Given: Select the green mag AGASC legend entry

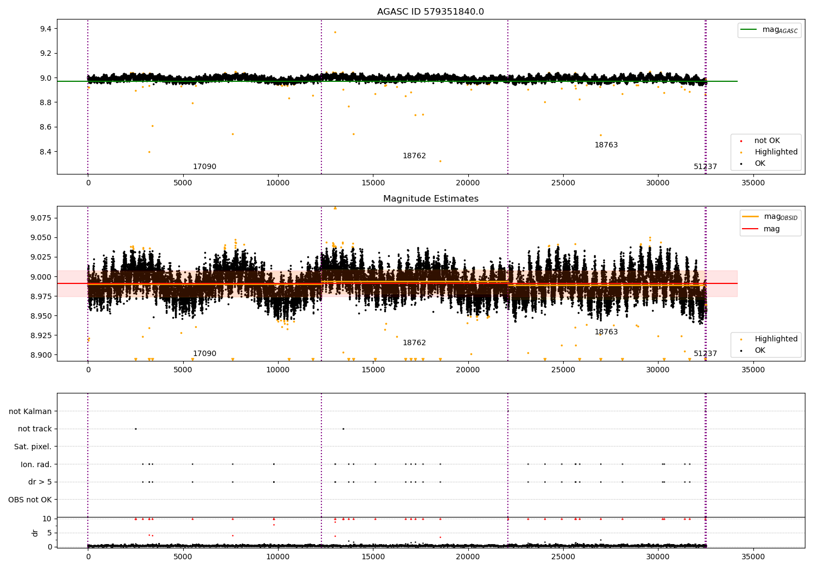Looking at the screenshot, I should [769, 30].
